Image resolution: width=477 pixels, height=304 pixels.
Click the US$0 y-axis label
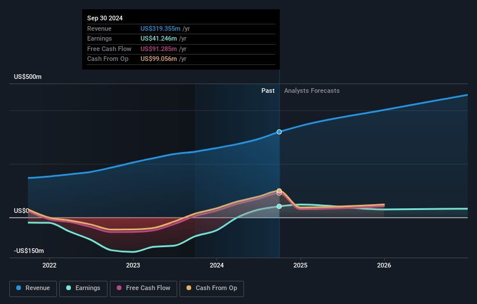tap(21, 211)
